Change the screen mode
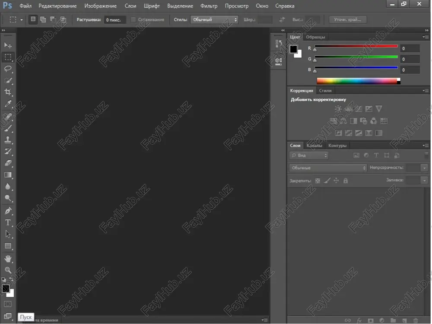Image resolution: width=432 pixels, height=324 pixels. [x=8, y=316]
